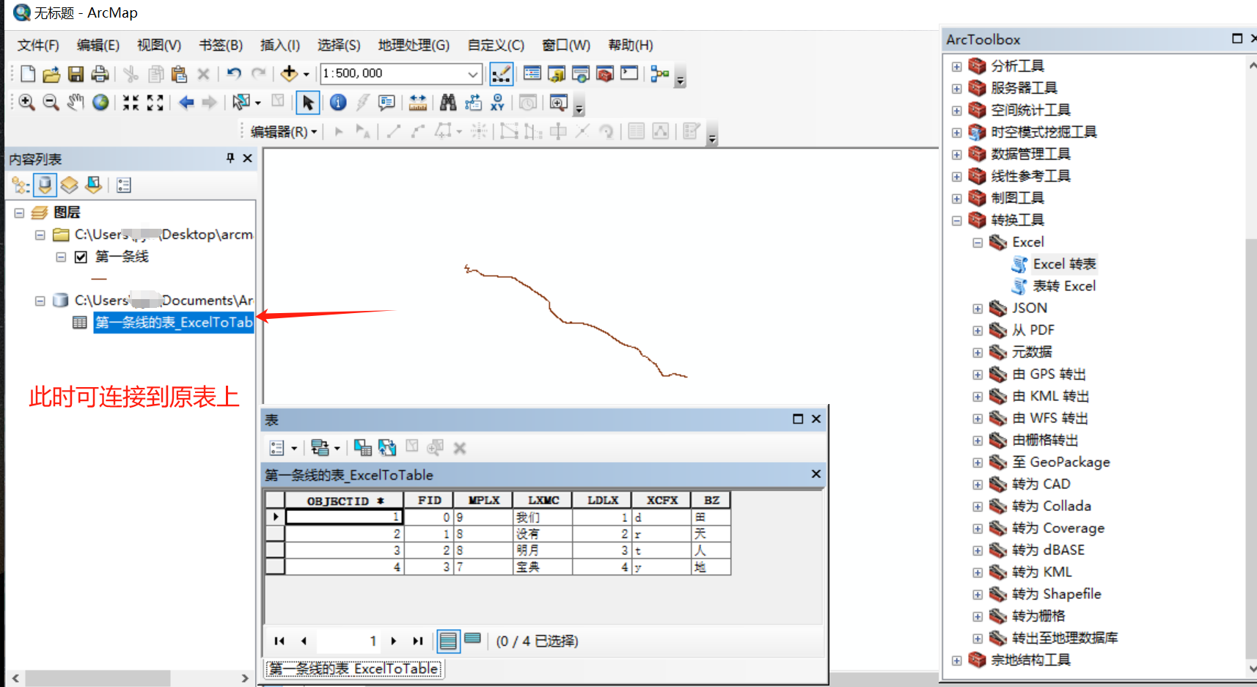This screenshot has height=687, width=1257.
Task: List by drawing order in contents
Action: click(x=21, y=185)
